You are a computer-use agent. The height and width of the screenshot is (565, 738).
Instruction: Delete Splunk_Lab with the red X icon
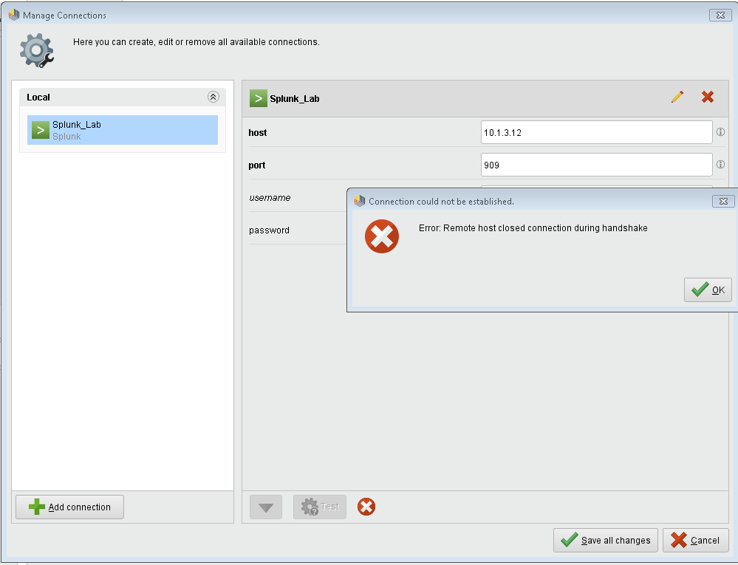point(707,97)
